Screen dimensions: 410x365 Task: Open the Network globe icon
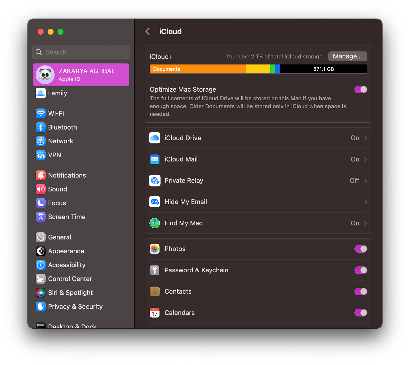pyautogui.click(x=40, y=141)
